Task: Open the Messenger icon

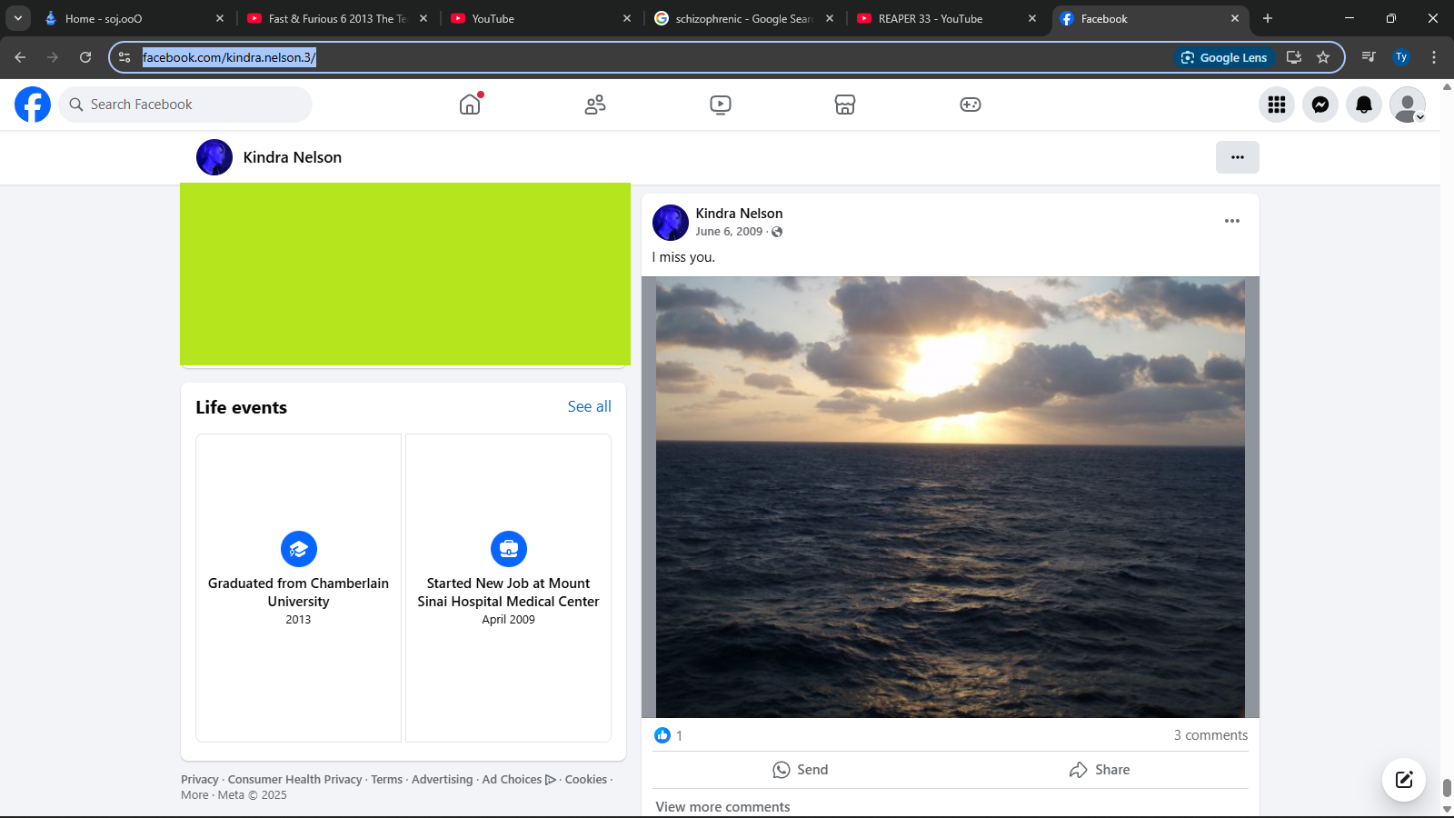Action: [1320, 105]
